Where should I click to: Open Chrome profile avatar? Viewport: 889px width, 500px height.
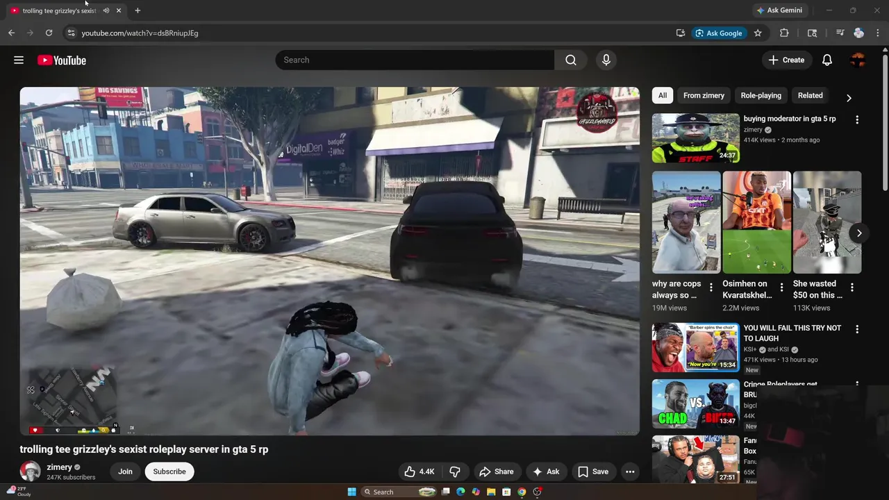click(859, 33)
